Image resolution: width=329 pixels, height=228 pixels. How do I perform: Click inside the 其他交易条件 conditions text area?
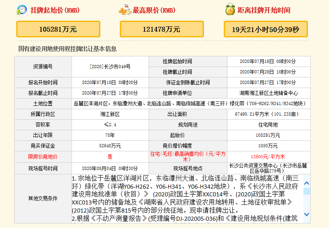click(x=187, y=198)
